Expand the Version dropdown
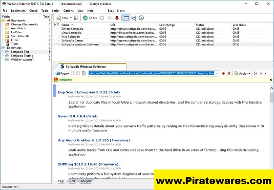This screenshot has height=190, width=274. [243, 73]
